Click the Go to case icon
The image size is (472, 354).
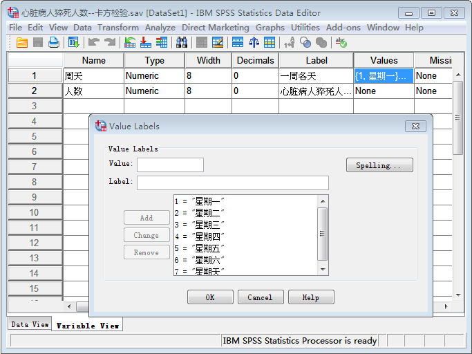130,43
